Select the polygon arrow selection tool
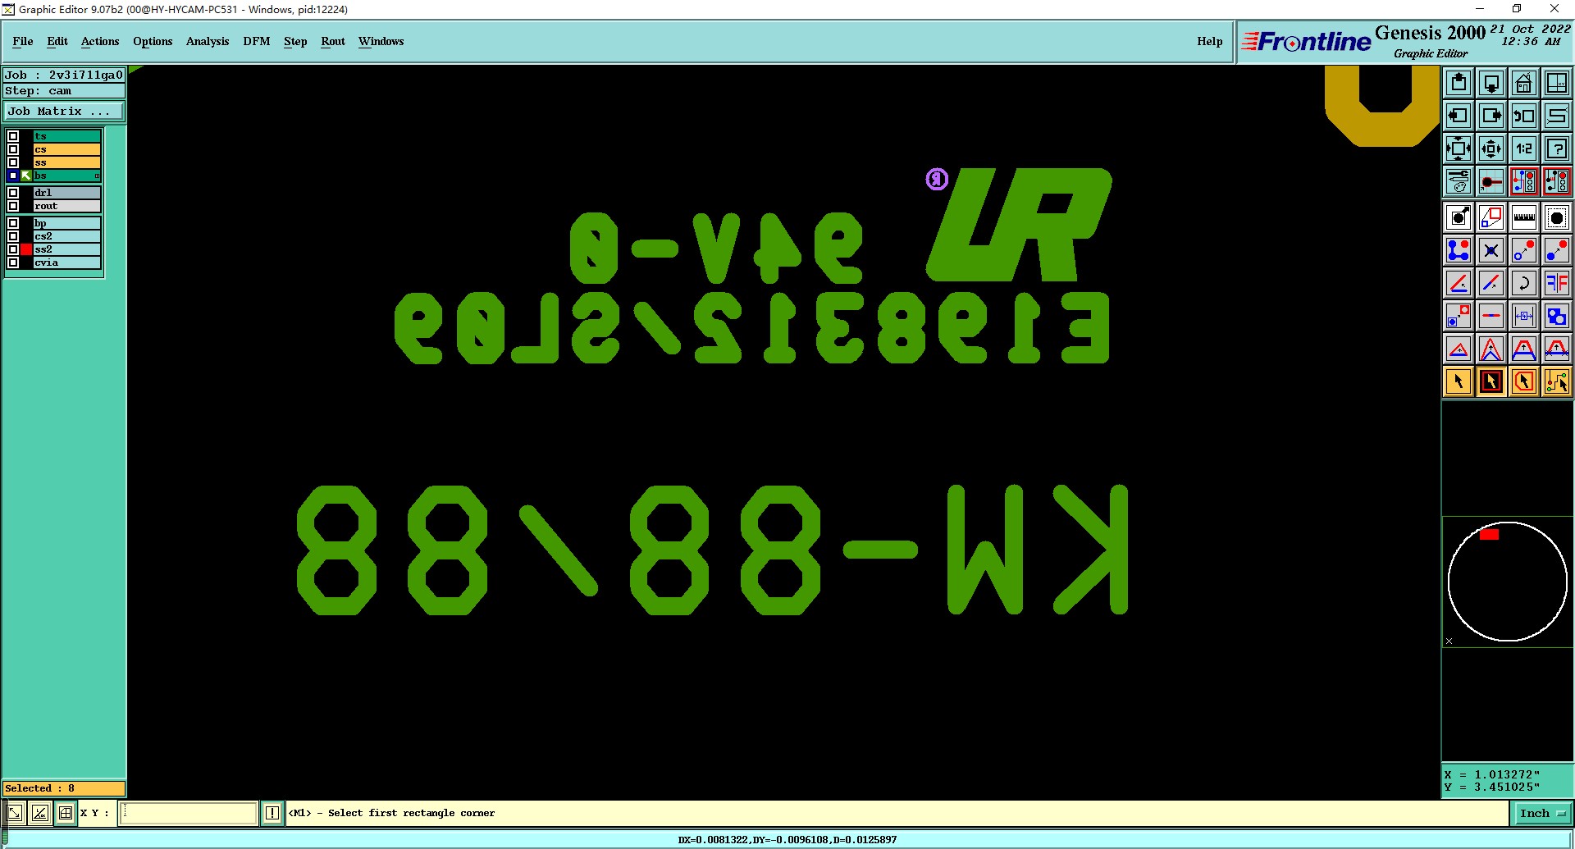 [1524, 381]
